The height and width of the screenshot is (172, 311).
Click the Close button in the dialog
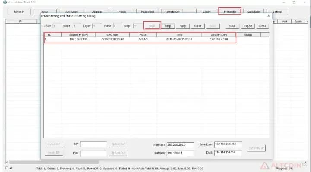click(x=262, y=26)
